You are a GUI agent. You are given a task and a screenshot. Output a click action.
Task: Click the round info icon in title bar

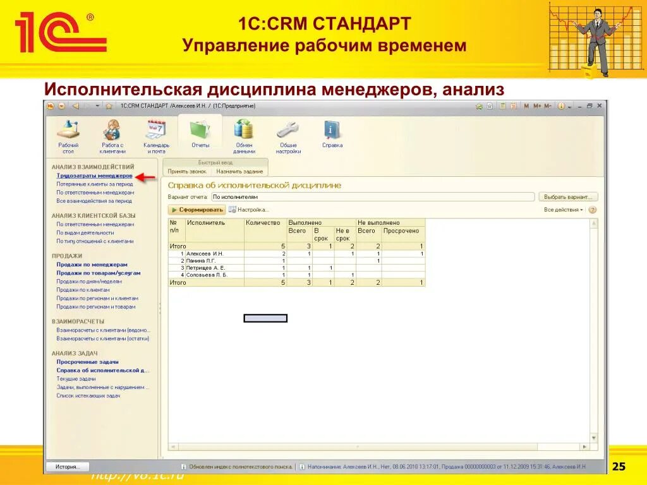point(561,106)
